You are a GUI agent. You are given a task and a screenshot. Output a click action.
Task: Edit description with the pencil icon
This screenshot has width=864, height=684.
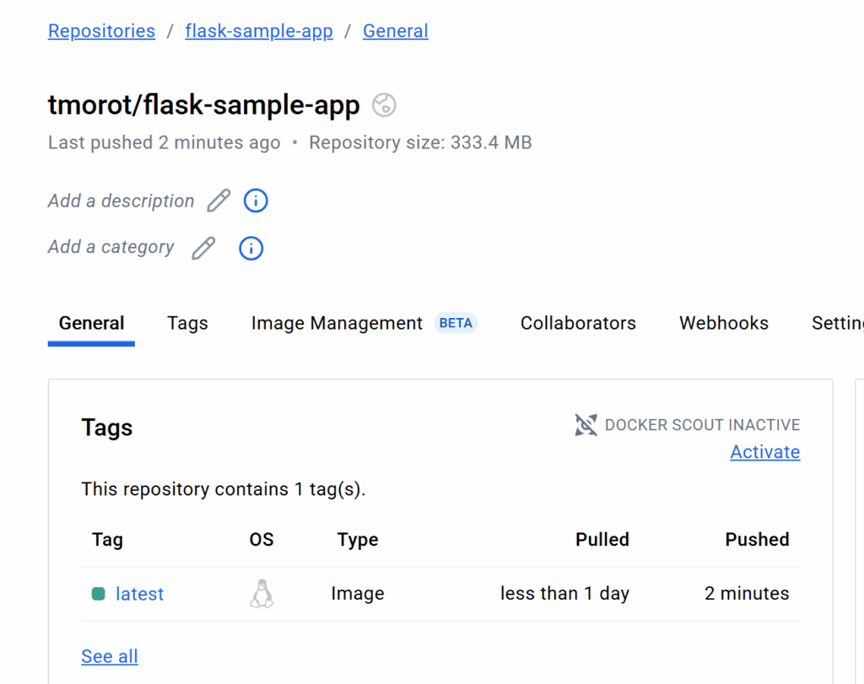[219, 201]
